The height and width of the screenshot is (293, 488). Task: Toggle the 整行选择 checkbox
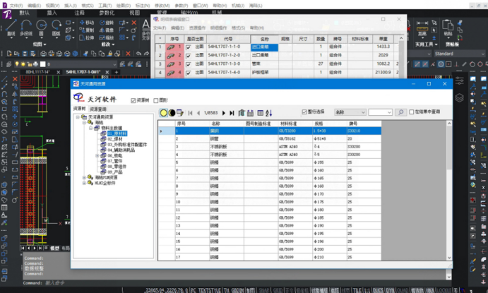[304, 112]
